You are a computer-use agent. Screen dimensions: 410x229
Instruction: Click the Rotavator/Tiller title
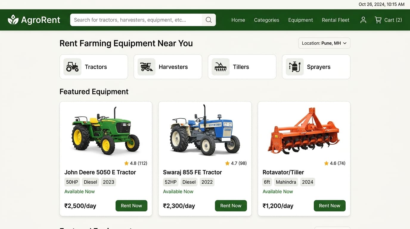click(x=283, y=172)
